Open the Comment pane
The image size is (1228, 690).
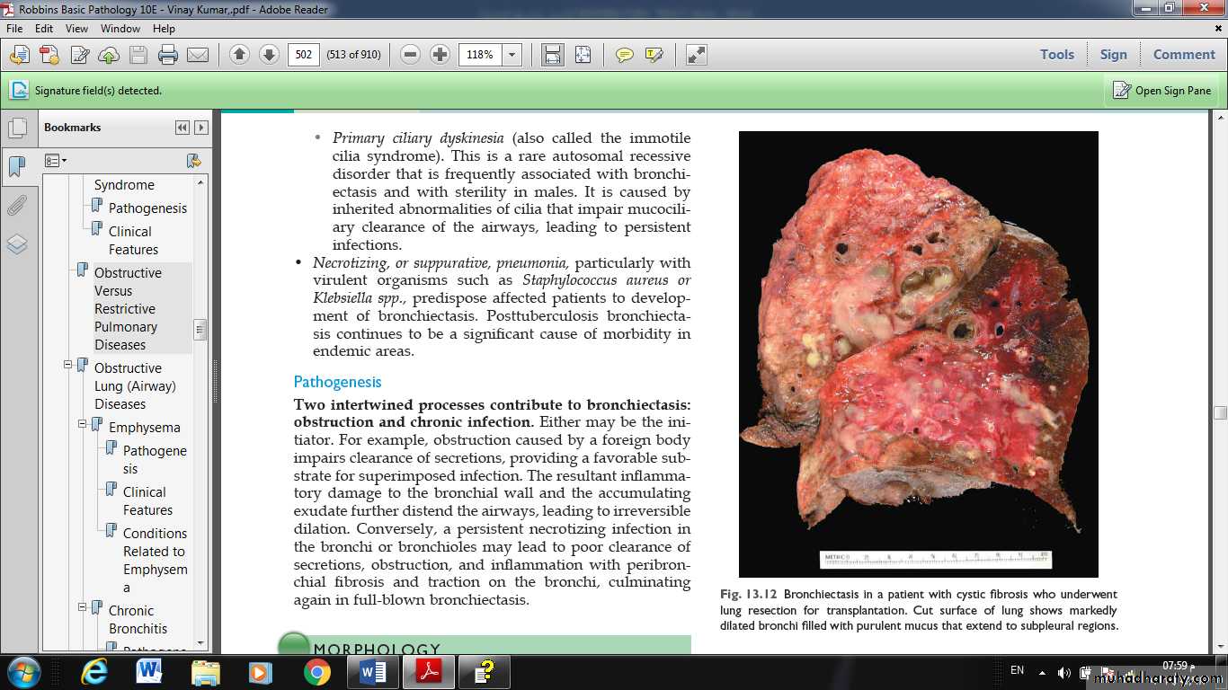click(1184, 54)
